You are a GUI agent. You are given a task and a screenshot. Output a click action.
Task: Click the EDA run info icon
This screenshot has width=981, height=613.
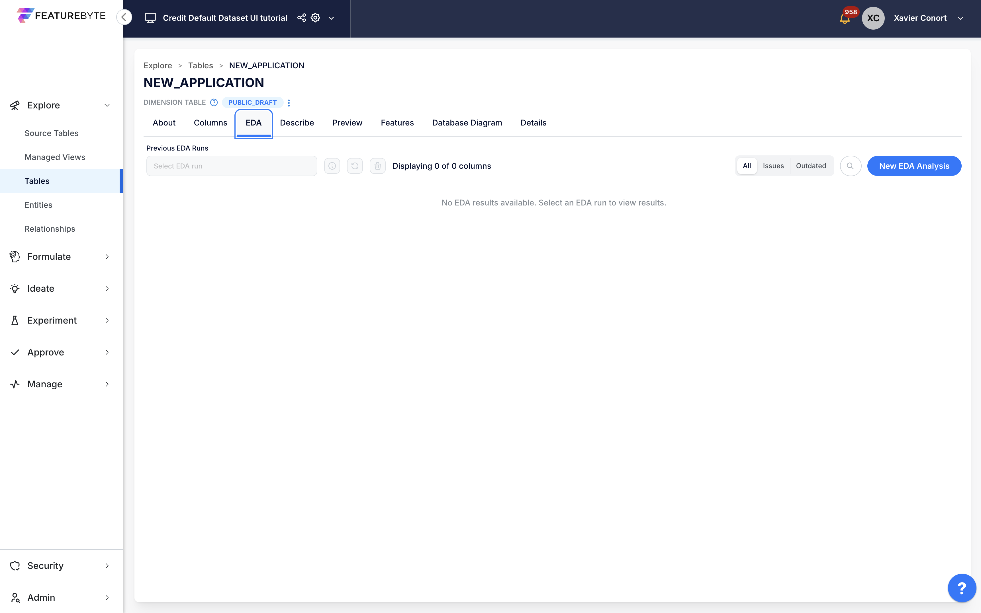click(332, 166)
